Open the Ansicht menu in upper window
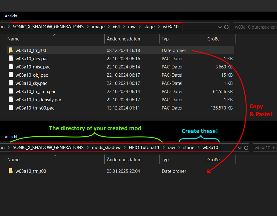This screenshot has height=216, width=277. pyautogui.click(x=11, y=16)
